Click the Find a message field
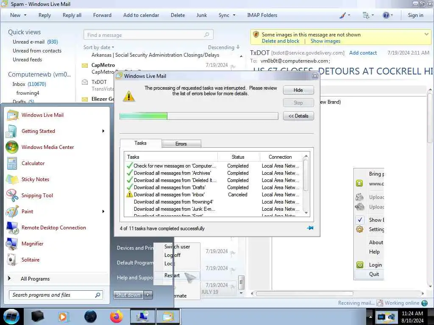Image resolution: width=434 pixels, height=325 pixels. [148, 35]
